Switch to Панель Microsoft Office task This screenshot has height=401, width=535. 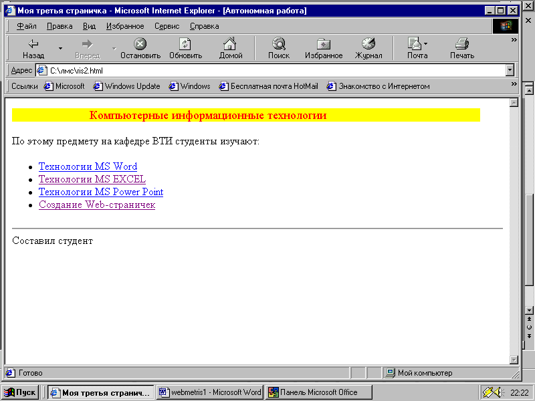tap(319, 392)
